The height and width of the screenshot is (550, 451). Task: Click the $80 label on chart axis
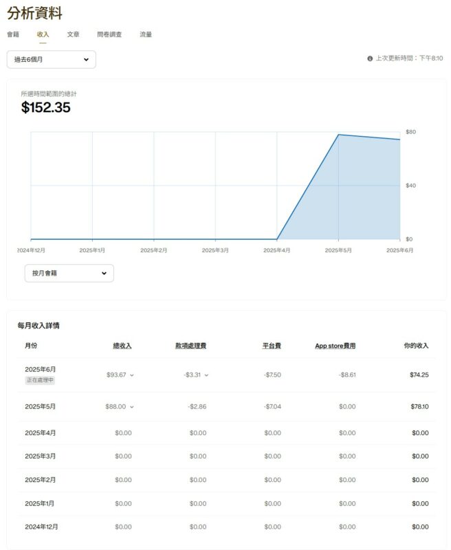pos(410,132)
